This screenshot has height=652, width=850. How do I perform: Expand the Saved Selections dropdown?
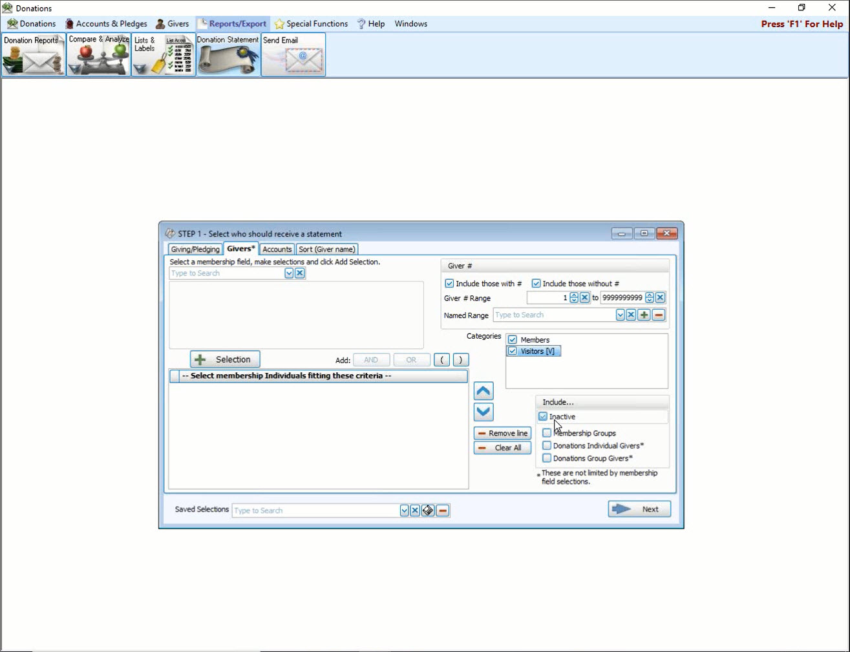tap(404, 510)
